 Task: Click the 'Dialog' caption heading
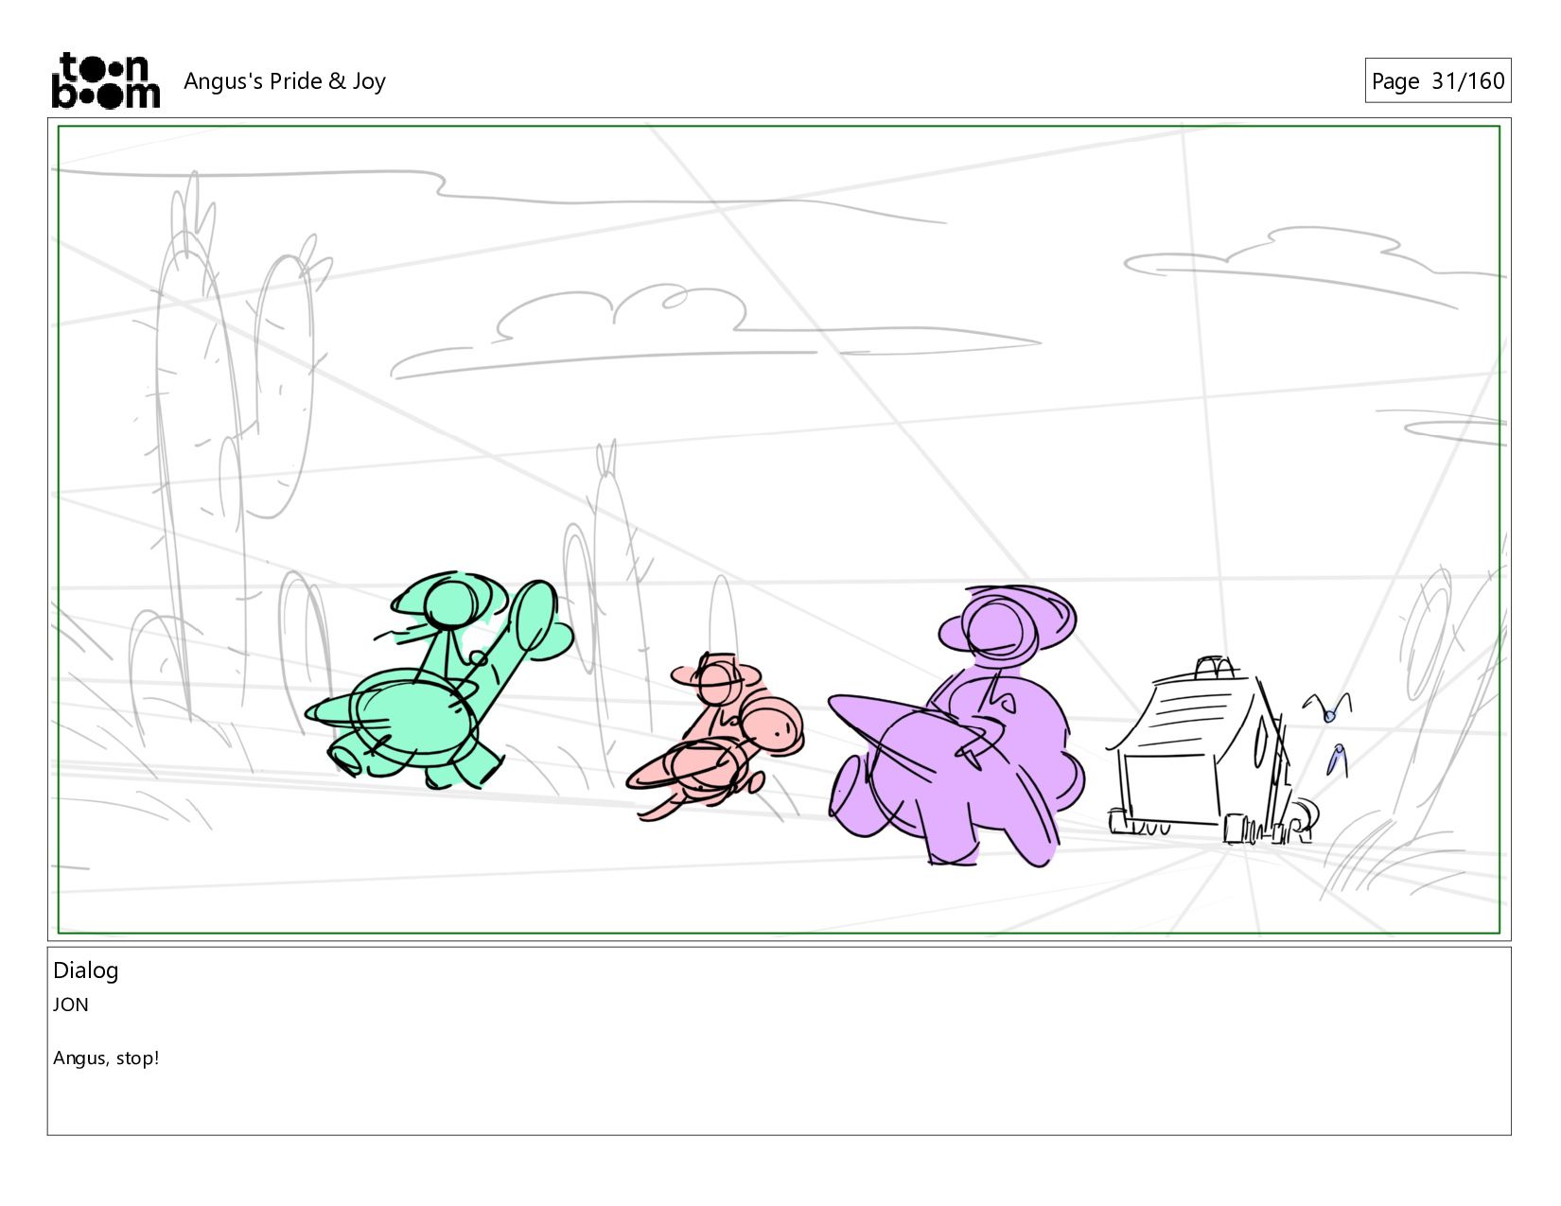pyautogui.click(x=85, y=970)
